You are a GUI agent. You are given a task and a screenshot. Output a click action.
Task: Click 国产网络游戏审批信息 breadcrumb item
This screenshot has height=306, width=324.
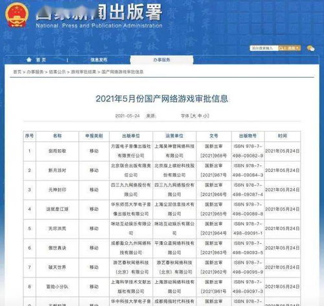pyautogui.click(x=122, y=72)
